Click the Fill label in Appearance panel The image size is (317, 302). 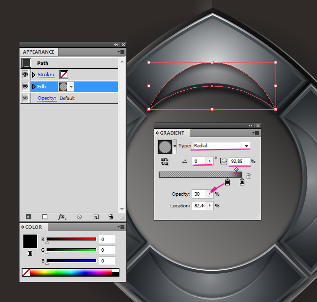pos(41,86)
